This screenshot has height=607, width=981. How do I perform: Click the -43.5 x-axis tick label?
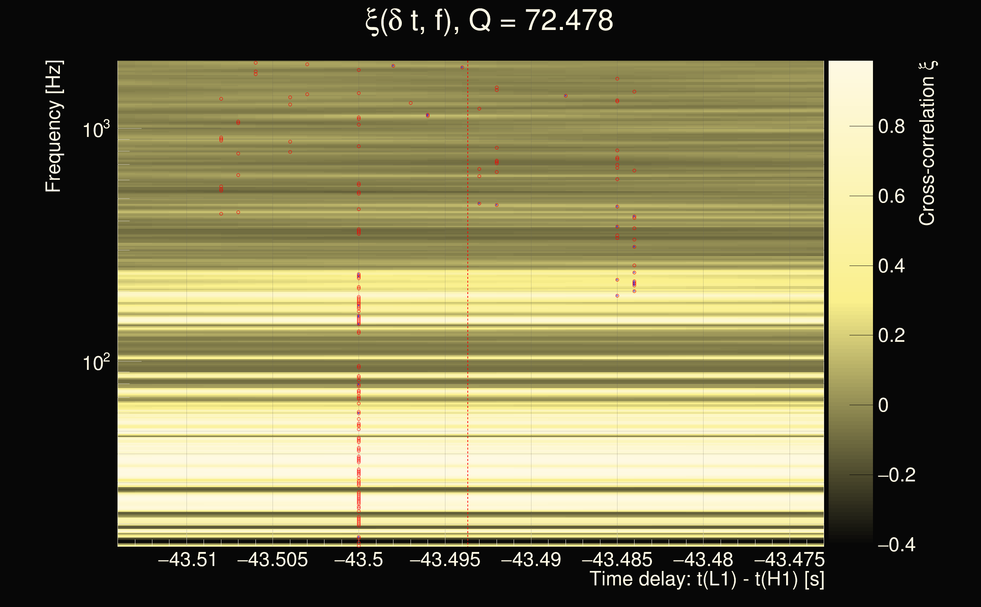[x=359, y=560]
